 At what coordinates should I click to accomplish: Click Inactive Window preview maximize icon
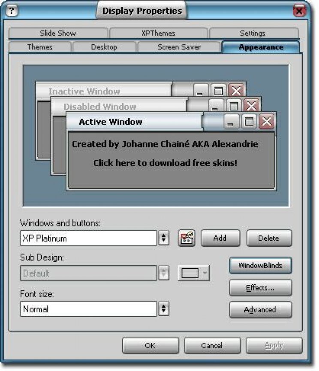click(218, 90)
